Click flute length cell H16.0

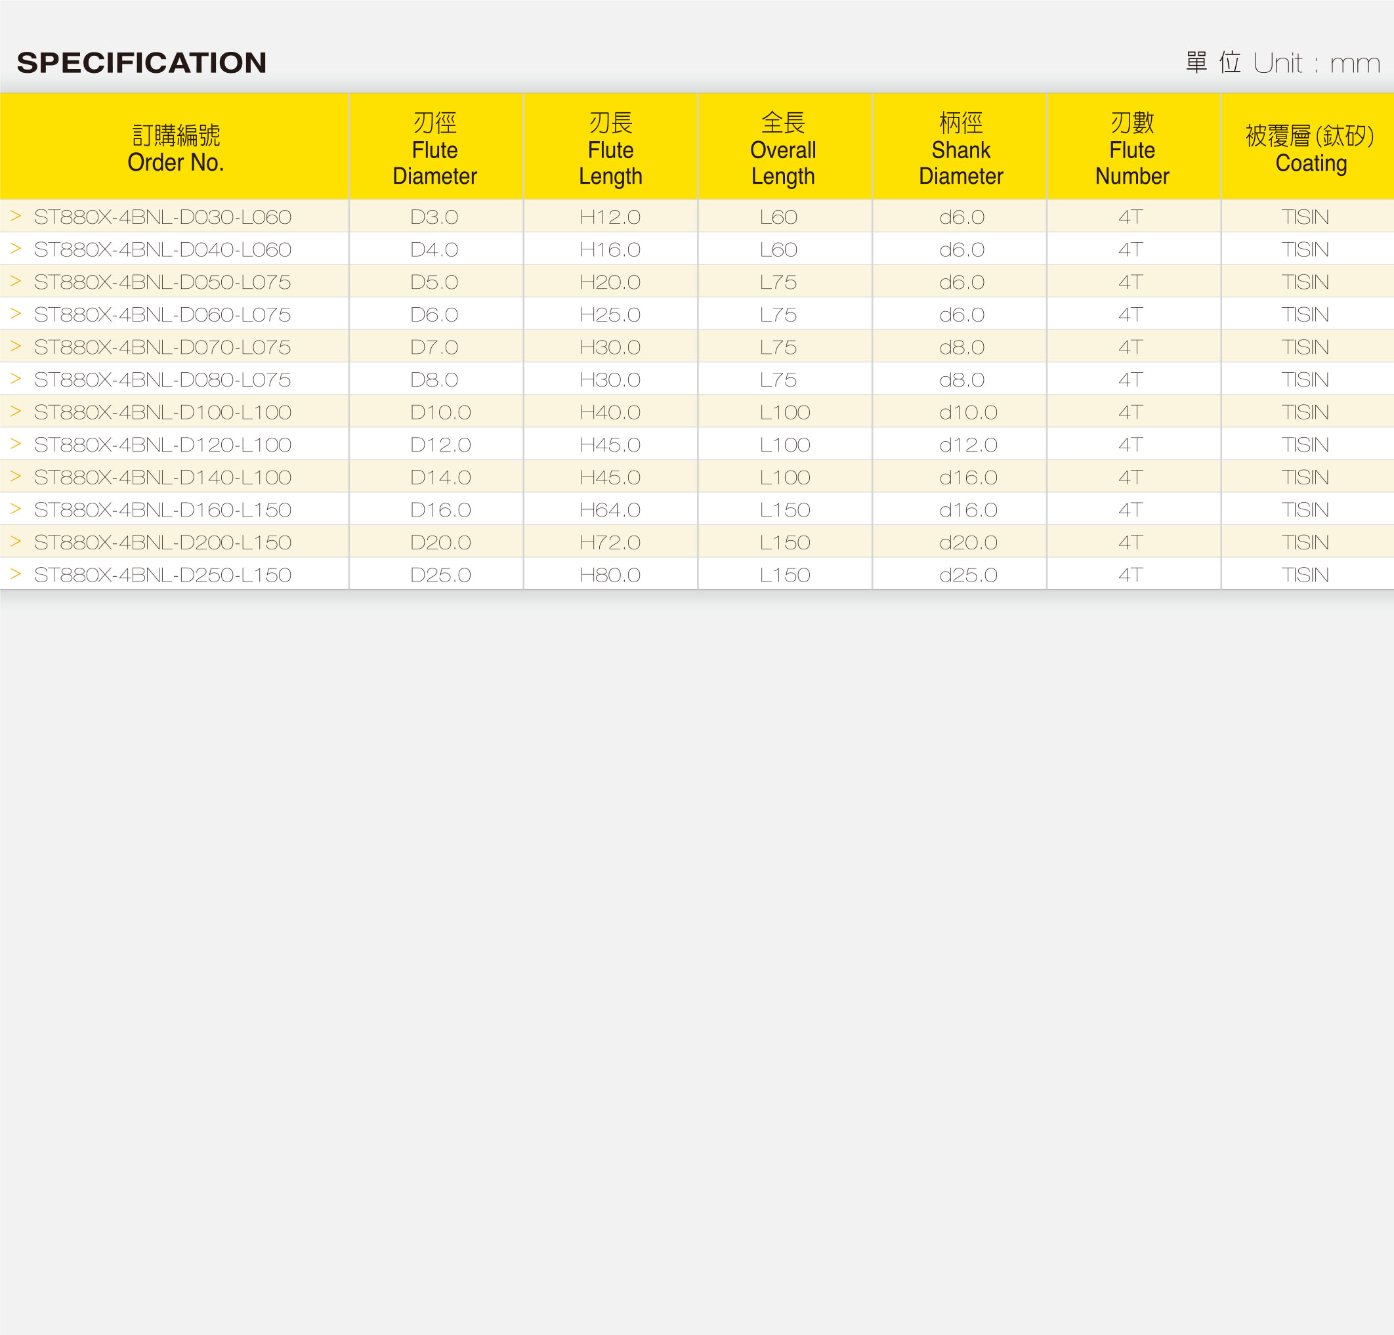coord(610,249)
